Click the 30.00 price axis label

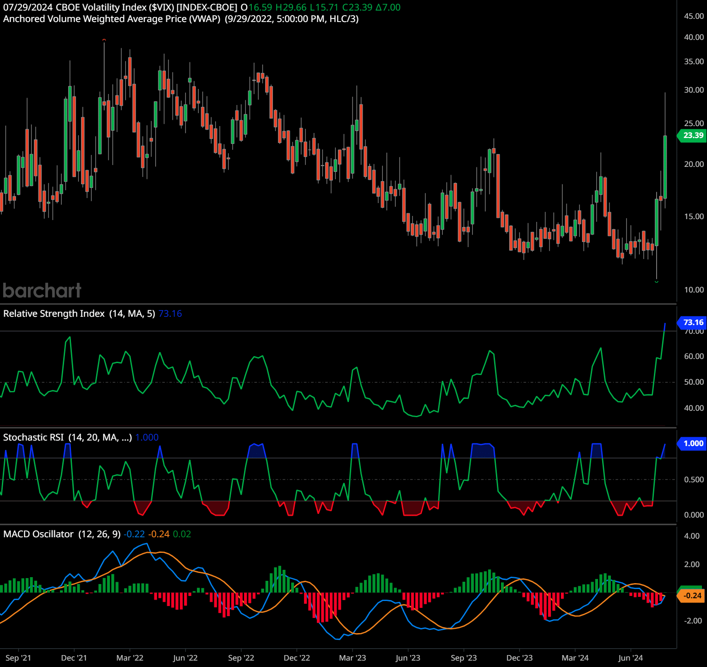click(x=694, y=90)
